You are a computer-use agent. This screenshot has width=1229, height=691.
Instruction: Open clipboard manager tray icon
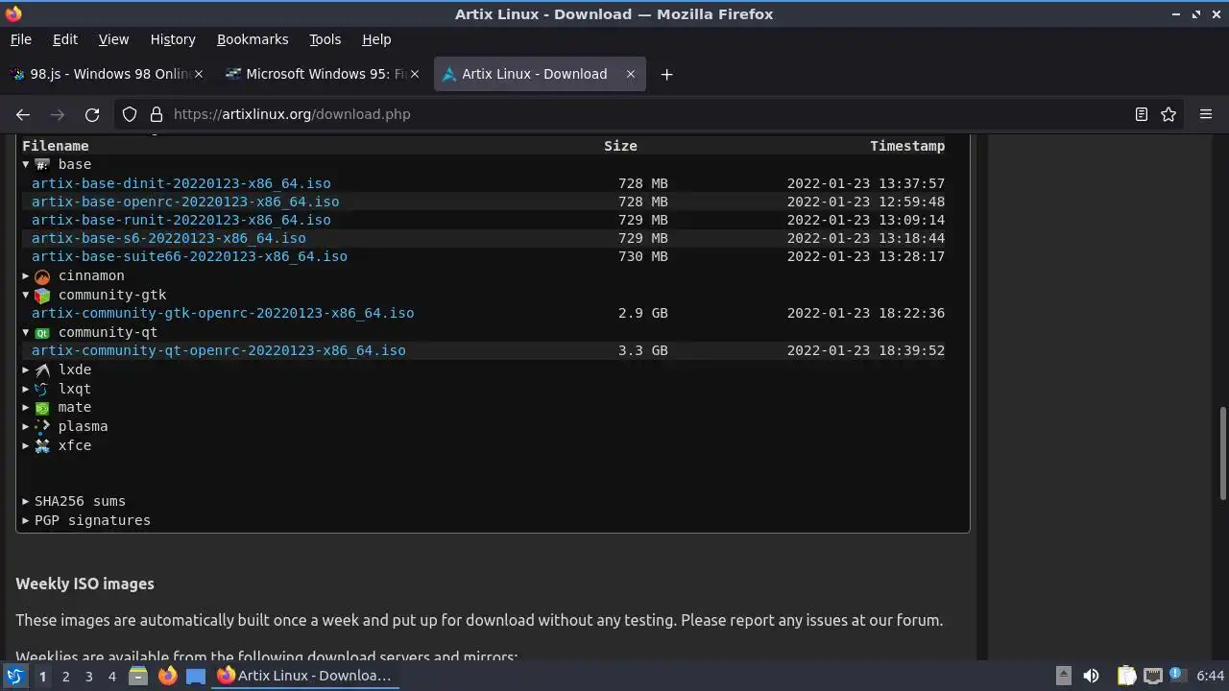pyautogui.click(x=1127, y=676)
